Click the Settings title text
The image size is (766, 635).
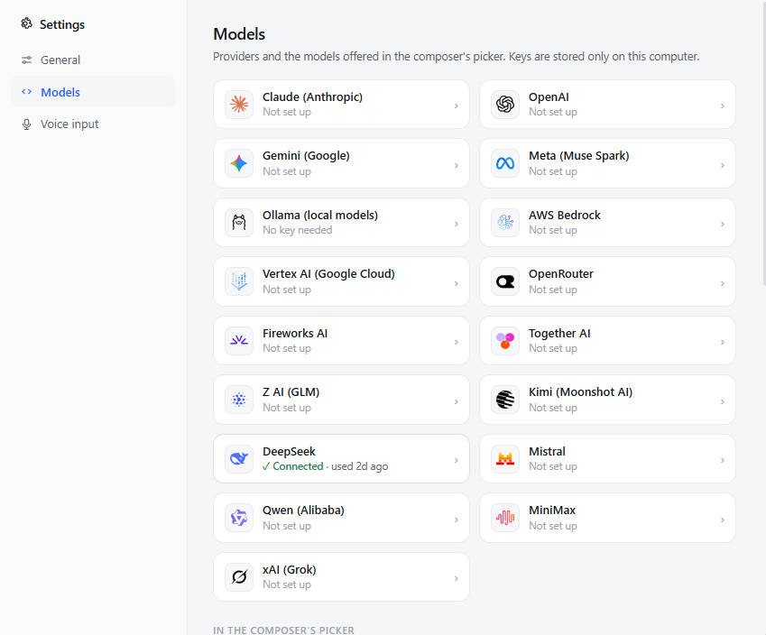(62, 24)
